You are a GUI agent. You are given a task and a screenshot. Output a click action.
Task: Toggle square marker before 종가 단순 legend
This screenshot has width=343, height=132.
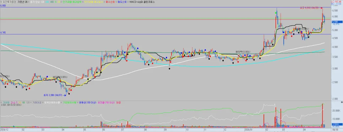tap(29, 2)
